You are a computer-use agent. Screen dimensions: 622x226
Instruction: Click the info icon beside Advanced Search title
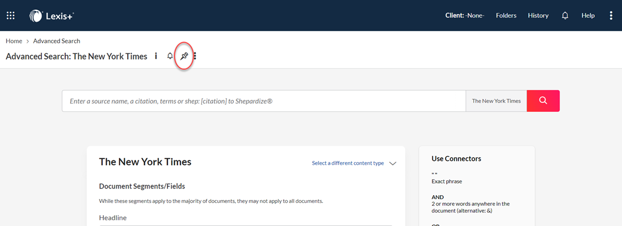pos(156,56)
